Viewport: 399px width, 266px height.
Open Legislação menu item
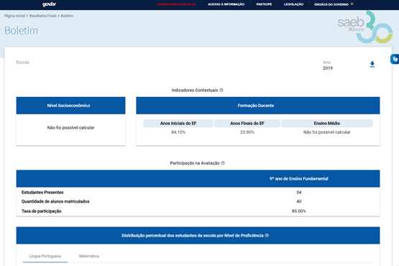(x=293, y=4)
